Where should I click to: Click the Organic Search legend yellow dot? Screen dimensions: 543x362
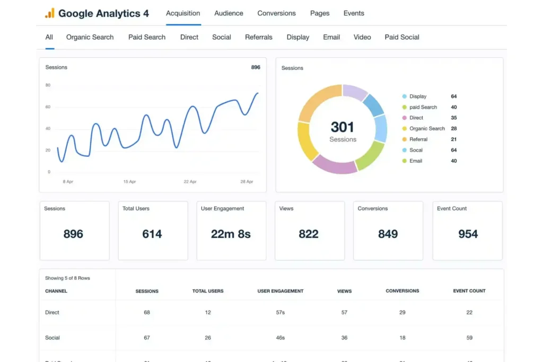click(x=404, y=128)
